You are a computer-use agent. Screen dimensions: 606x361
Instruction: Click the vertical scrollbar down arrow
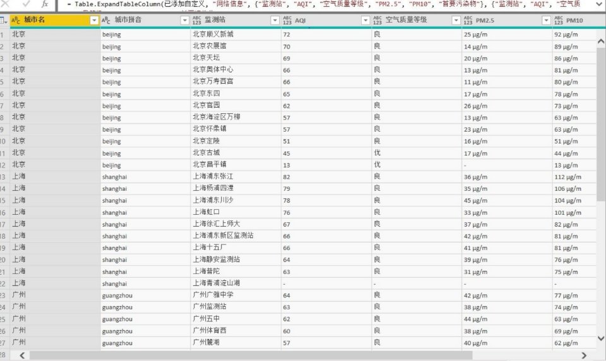click(x=600, y=338)
